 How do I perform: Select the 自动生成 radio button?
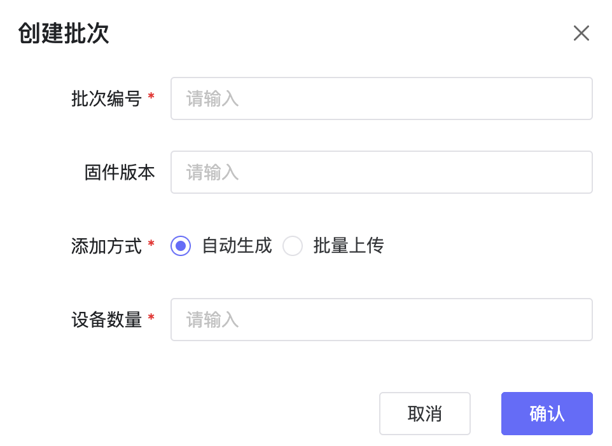point(180,246)
